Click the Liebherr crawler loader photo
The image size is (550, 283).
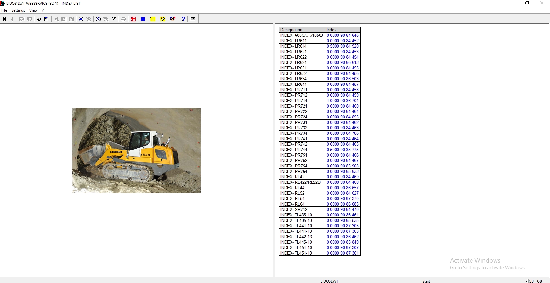(x=137, y=150)
